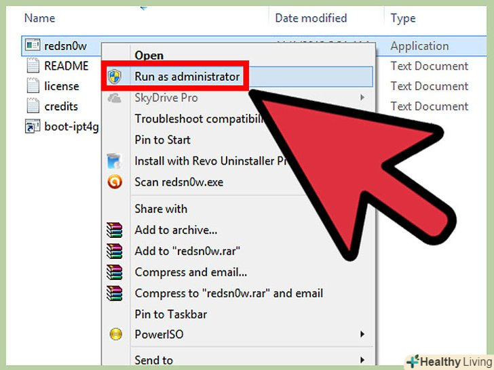494x370 pixels.
Task: Click the shield icon beside Run as administrator
Action: (x=115, y=77)
